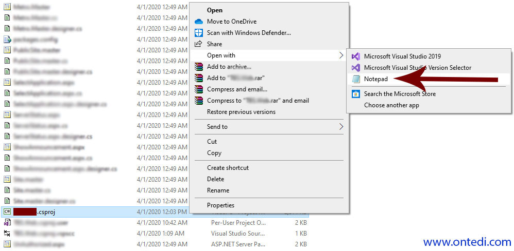The image size is (514, 251).
Task: Select the .csproj file name
Action: coord(34,212)
